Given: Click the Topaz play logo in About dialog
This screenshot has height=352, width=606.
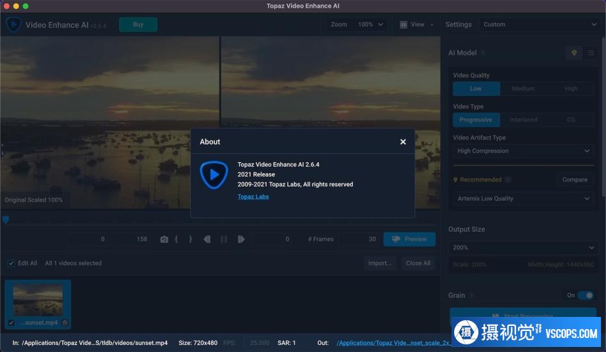Looking at the screenshot, I should pos(214,175).
